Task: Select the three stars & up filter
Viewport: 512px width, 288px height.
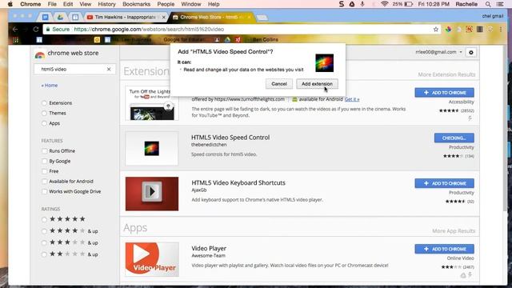Action: click(x=44, y=243)
